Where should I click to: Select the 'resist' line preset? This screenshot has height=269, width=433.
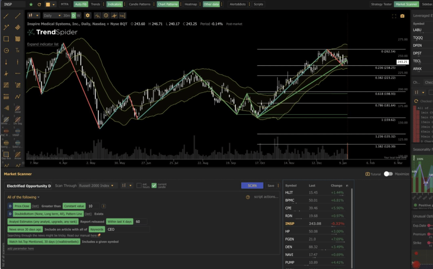(18, 109)
